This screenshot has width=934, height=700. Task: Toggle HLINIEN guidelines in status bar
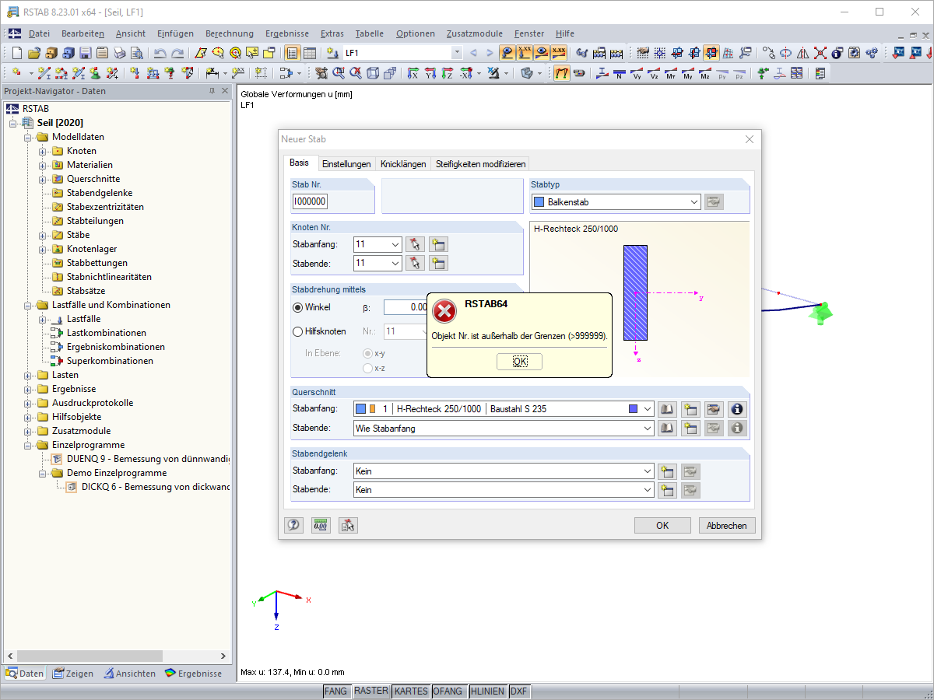(x=488, y=691)
